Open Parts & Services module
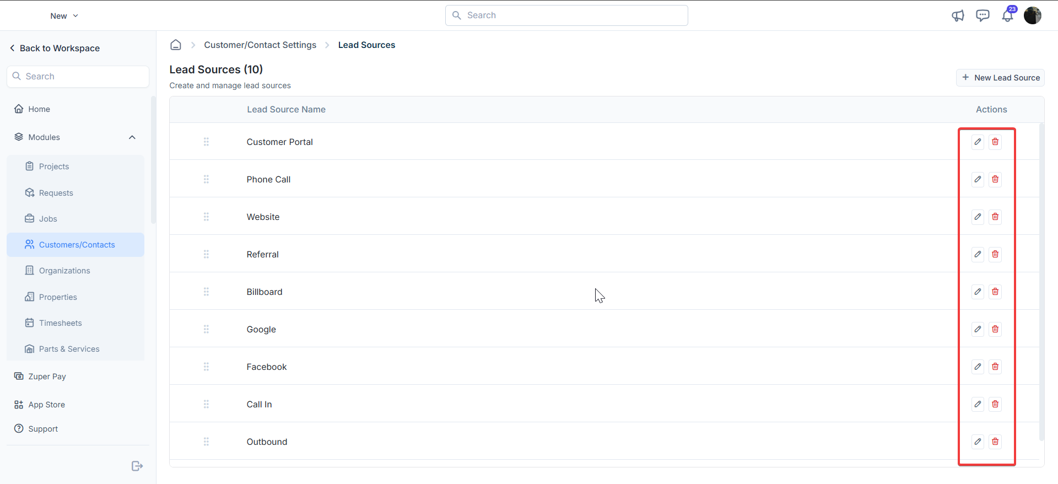The image size is (1058, 484). 75,349
